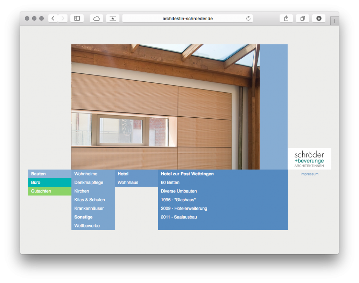Viewport: 359px width, 283px height.
Task: Minimize the Safari window
Action: coord(34,18)
